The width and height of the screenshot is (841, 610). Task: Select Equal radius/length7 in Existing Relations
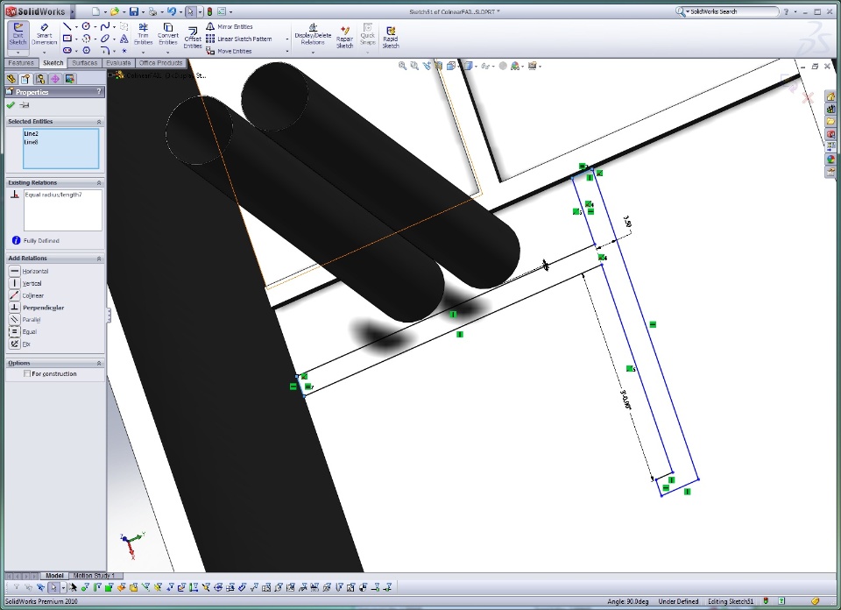53,195
